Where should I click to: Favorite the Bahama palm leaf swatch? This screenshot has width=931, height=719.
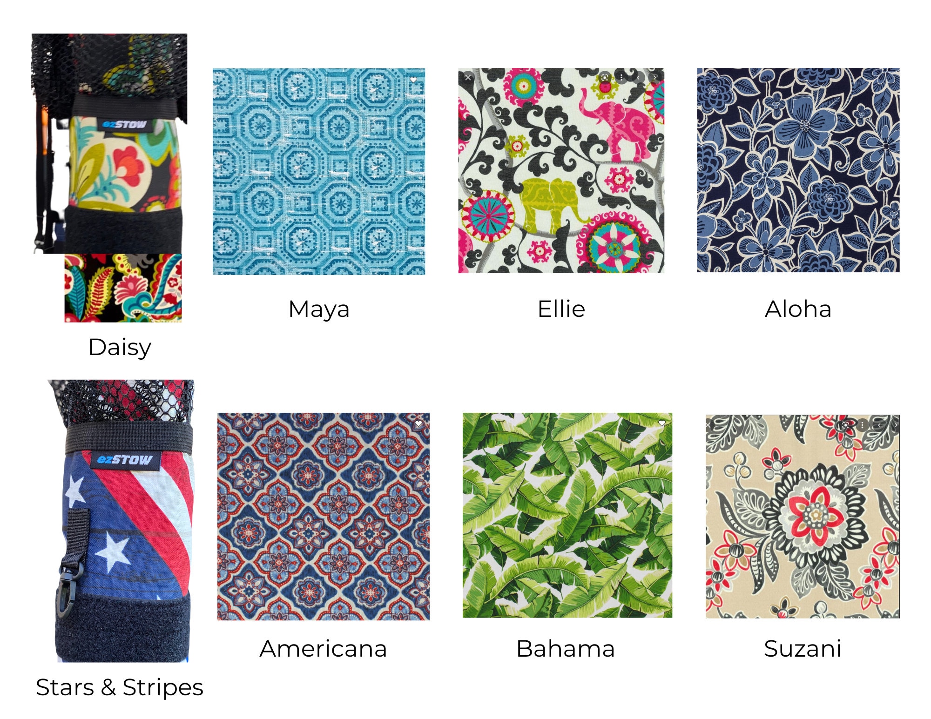(661, 423)
